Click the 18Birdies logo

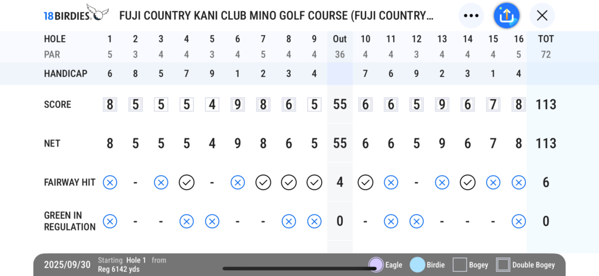76,13
